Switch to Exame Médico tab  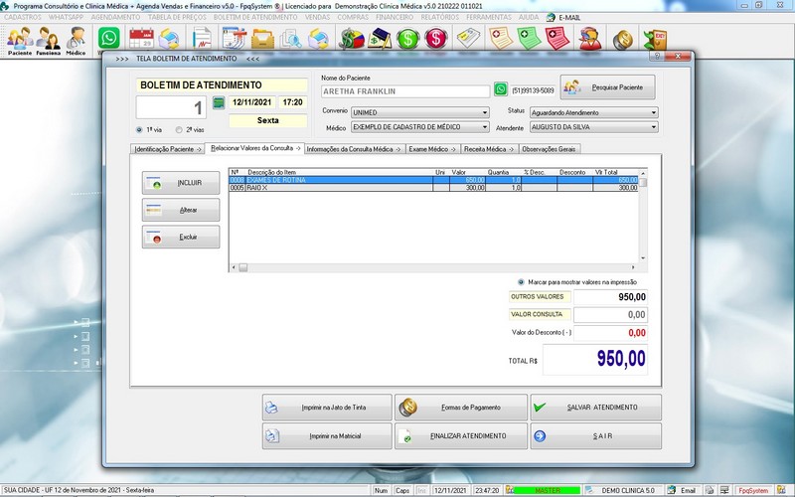[x=432, y=149]
